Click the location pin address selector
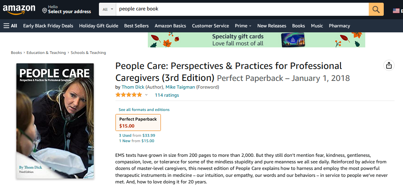This screenshot has width=403, height=188. pos(67,9)
